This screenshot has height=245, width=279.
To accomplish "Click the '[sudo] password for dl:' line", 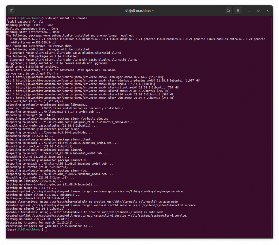I will pos(25,22).
